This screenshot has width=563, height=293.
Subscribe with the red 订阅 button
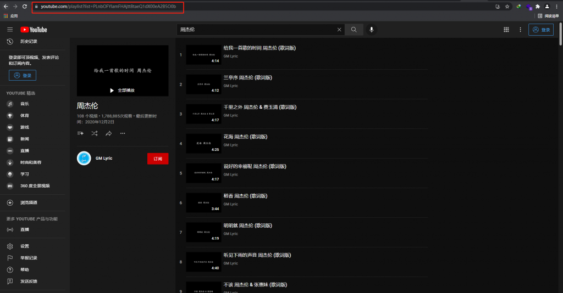(x=158, y=159)
